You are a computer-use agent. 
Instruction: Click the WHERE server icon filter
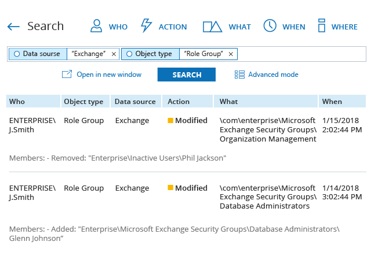click(x=321, y=26)
